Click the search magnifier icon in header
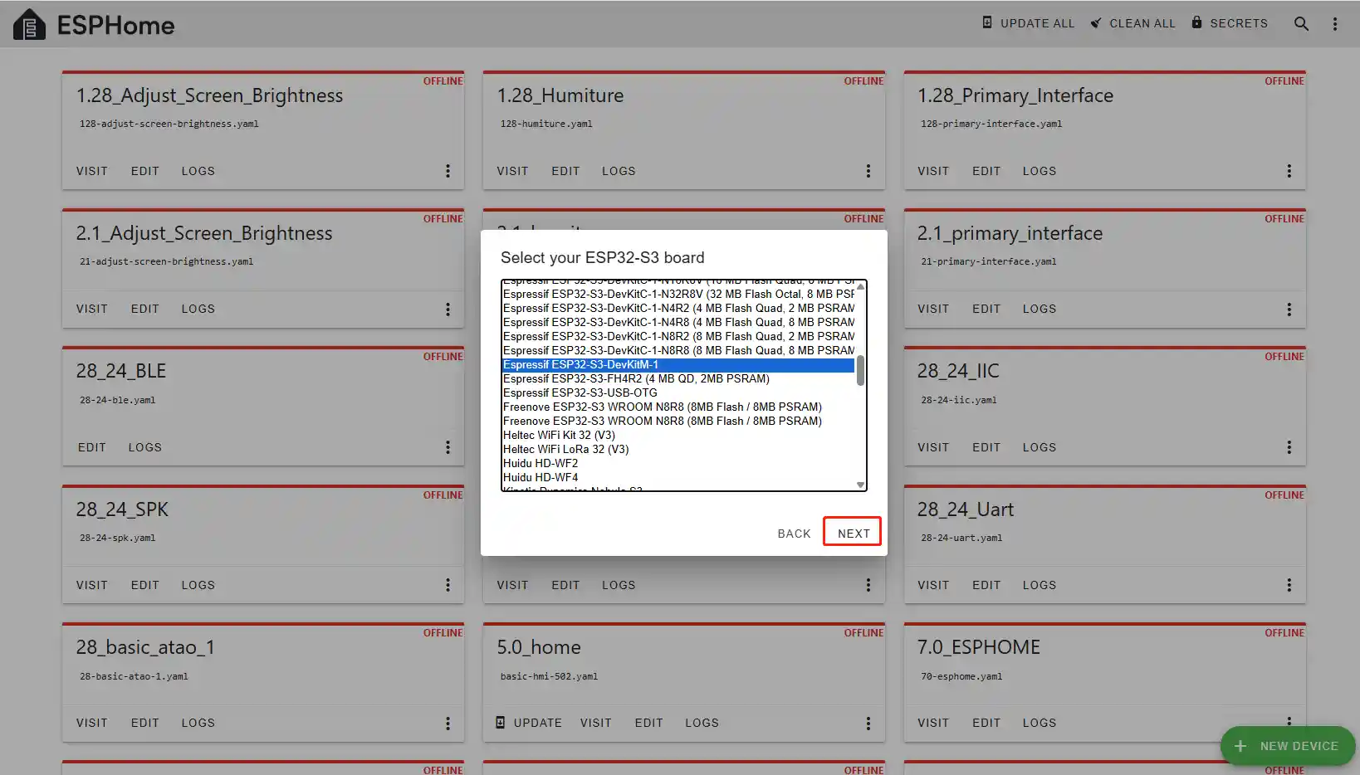Viewport: 1360px width, 775px height. [x=1301, y=24]
